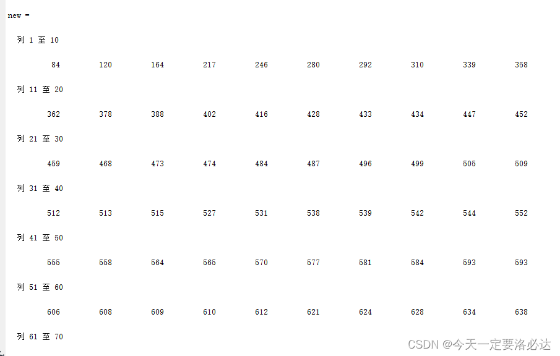Click the header for columns 31 to 40

40,189
